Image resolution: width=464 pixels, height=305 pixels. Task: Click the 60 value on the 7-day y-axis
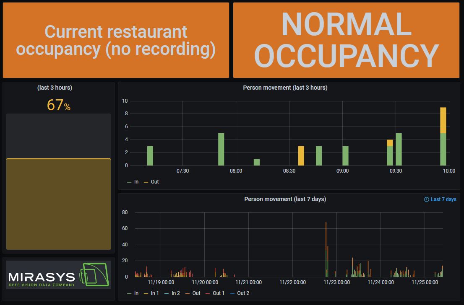click(x=125, y=228)
